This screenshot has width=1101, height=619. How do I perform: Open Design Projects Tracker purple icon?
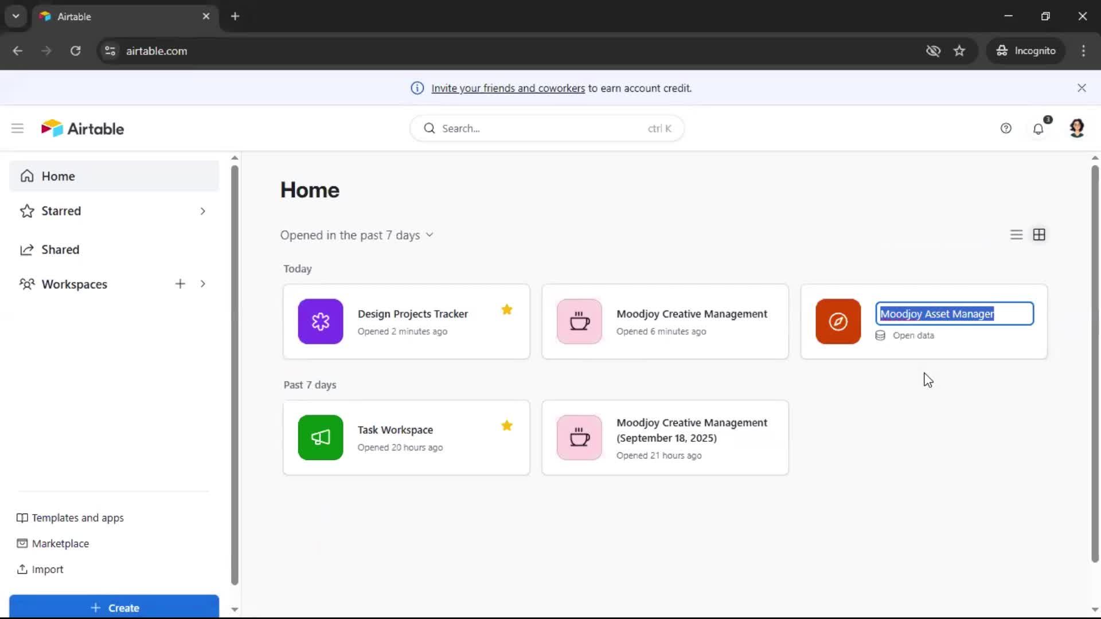tap(321, 322)
